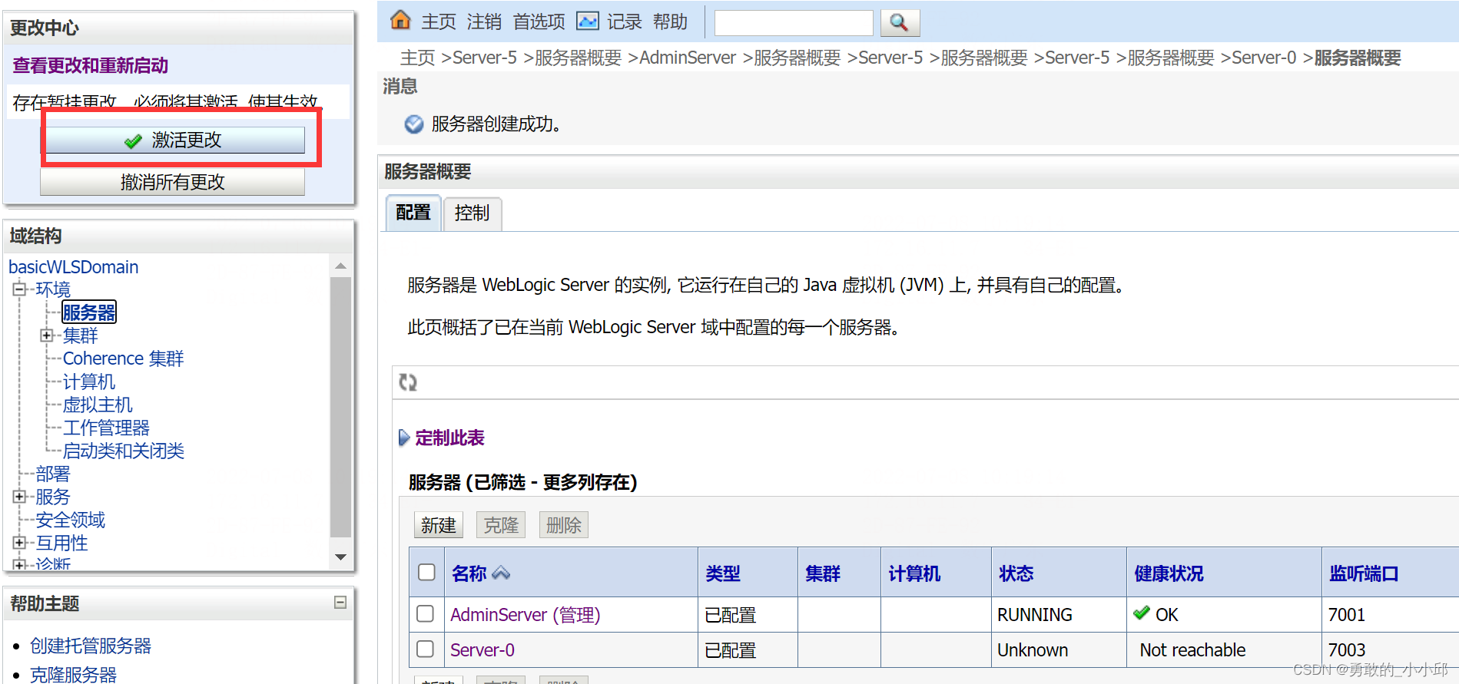The image size is (1459, 684).
Task: Click the record chart icon
Action: click(588, 21)
